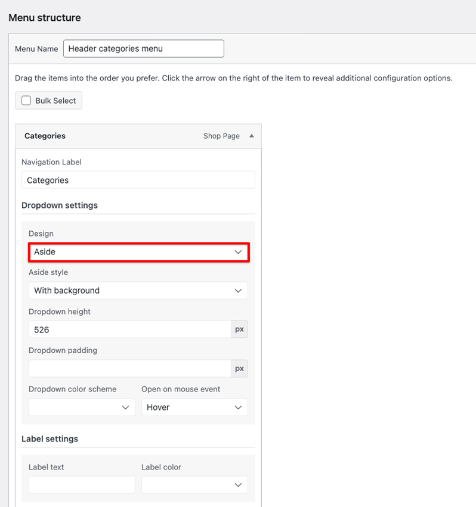Click the px unit beside Dropdown height

pos(239,329)
